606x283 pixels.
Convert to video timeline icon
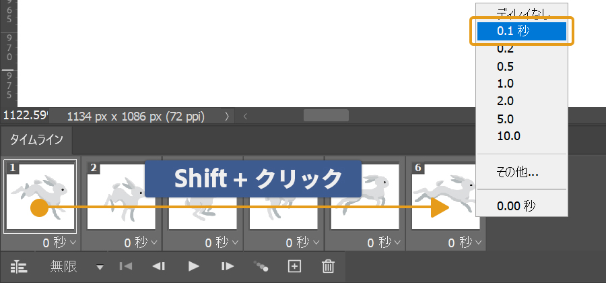pos(19,266)
